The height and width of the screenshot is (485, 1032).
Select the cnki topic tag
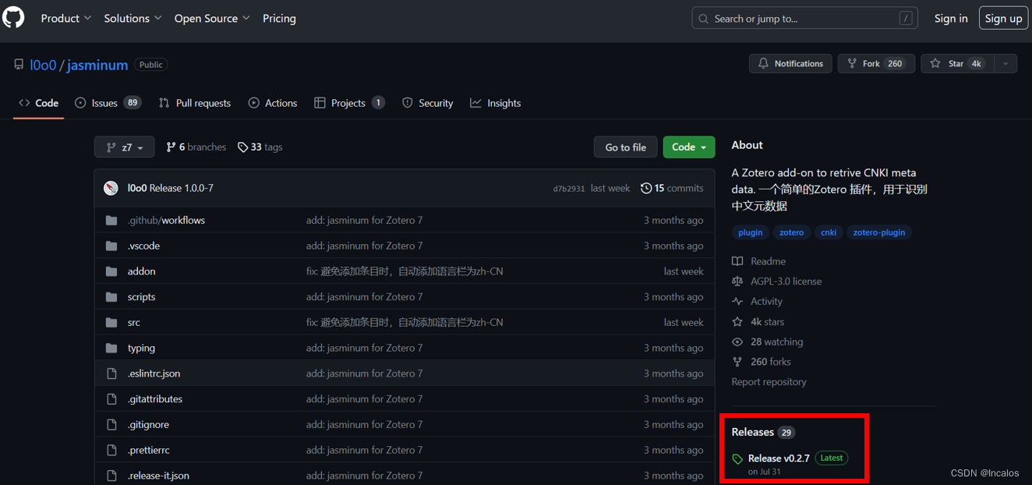(829, 232)
